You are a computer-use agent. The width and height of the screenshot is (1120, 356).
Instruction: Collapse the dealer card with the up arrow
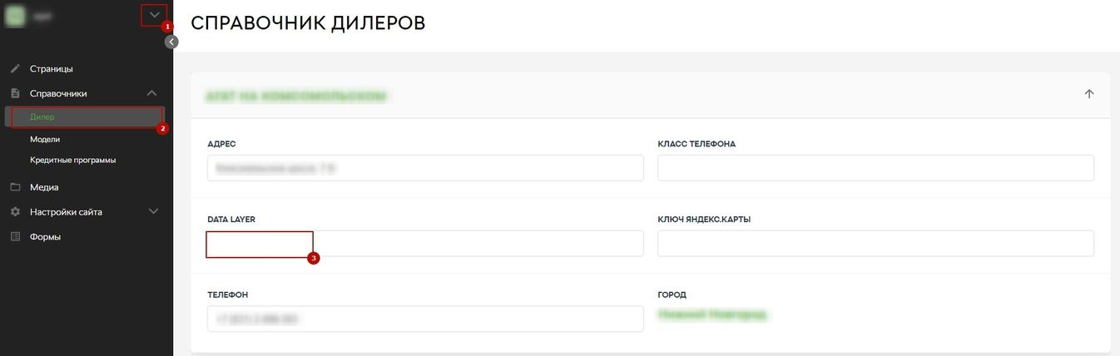point(1088,94)
